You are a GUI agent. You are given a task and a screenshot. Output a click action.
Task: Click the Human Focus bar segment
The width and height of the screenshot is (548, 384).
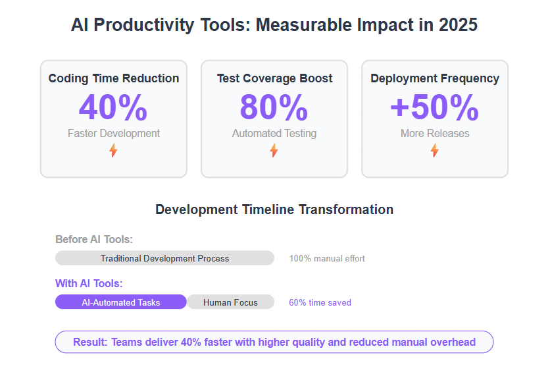click(230, 302)
